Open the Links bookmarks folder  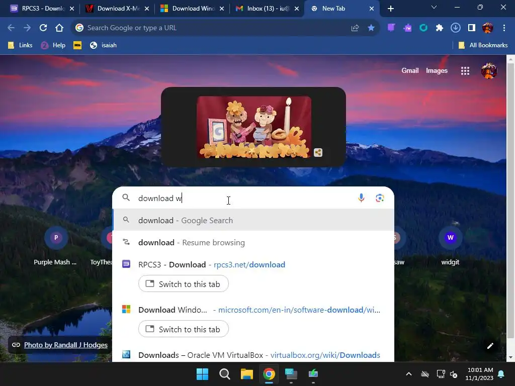[20, 45]
